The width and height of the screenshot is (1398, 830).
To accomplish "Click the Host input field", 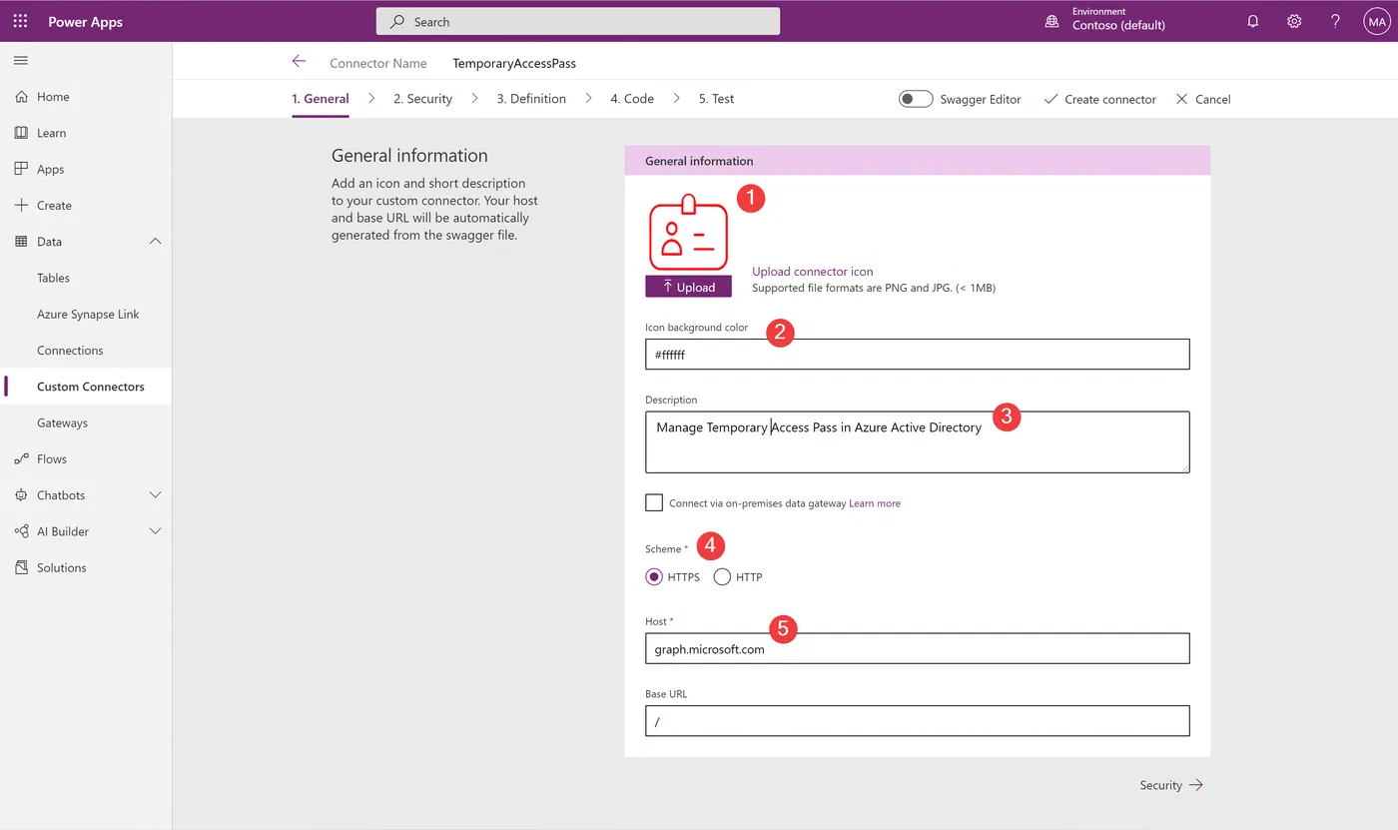I will coord(918,648).
